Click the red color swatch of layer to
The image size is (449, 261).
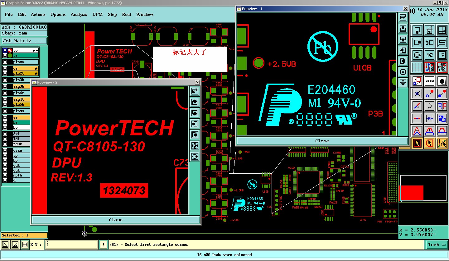(x=10, y=50)
